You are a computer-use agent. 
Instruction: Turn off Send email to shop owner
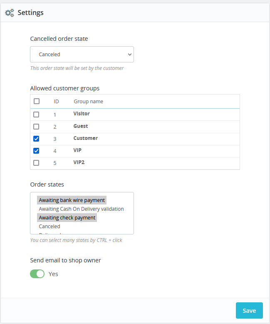pos(37,274)
